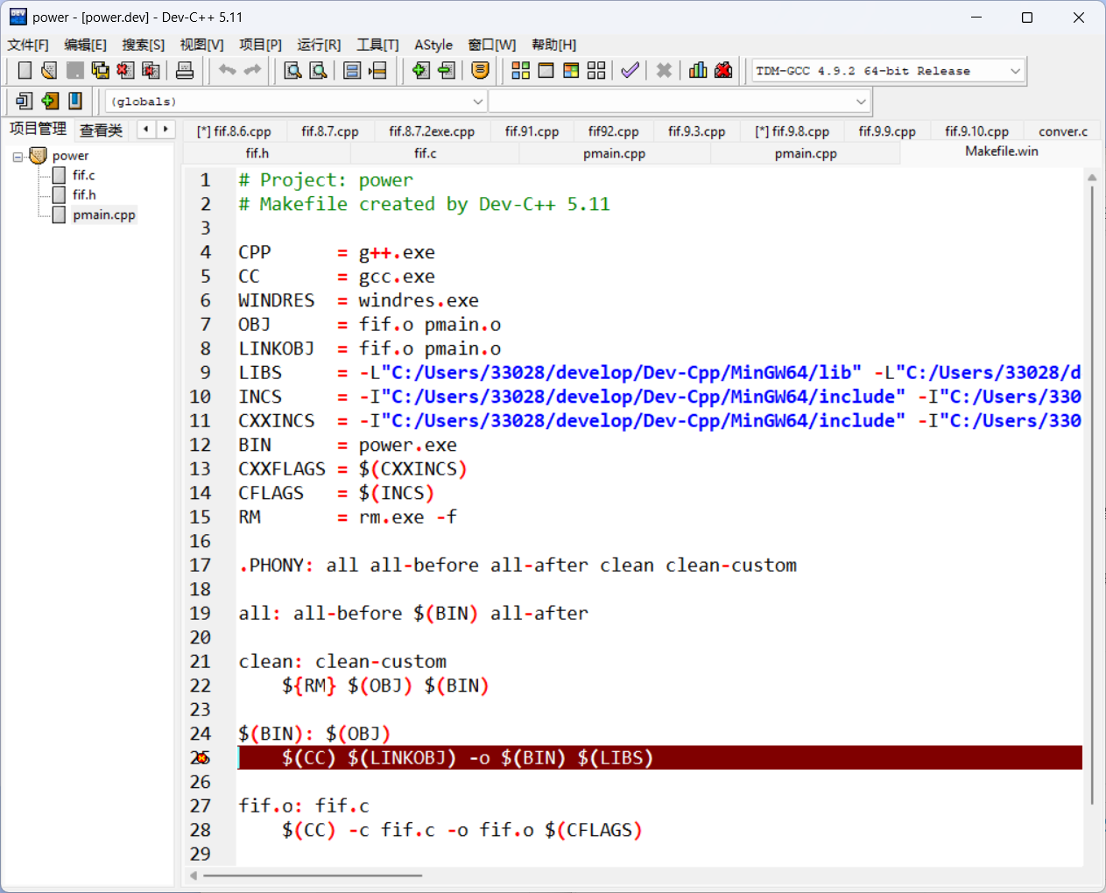Open the 编辑[E] menu
This screenshot has height=893, width=1106.
(x=85, y=45)
